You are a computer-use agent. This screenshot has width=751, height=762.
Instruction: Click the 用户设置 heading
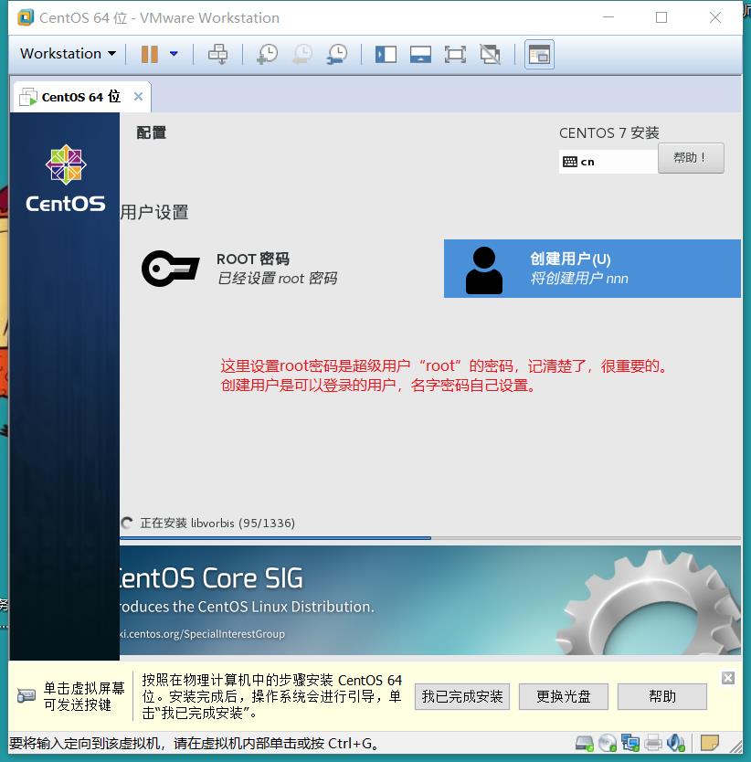(154, 212)
